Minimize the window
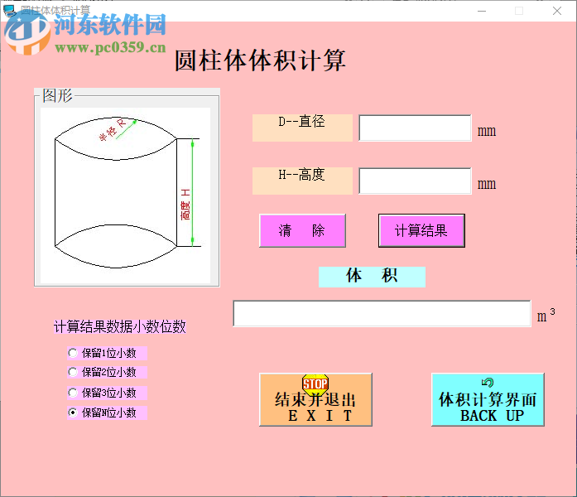Viewport: 577px width, 497px height. (x=482, y=11)
